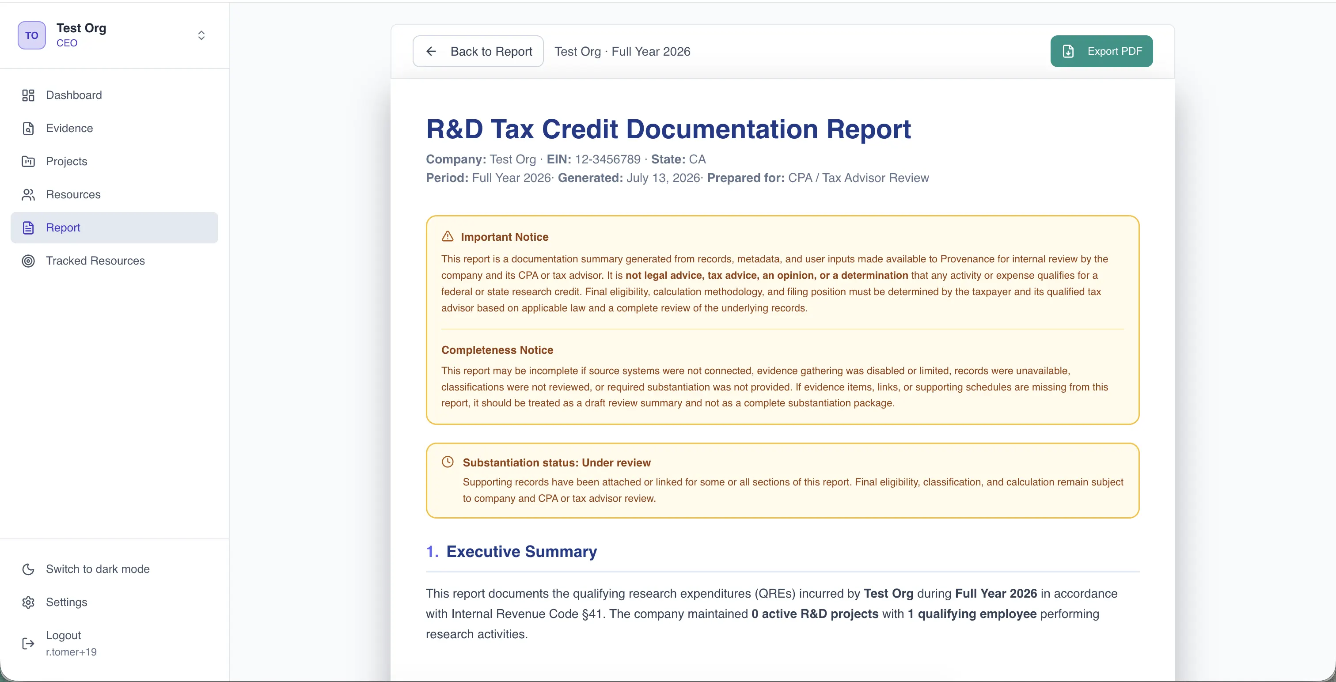
Task: Select the Report sidebar item
Action: pos(114,228)
